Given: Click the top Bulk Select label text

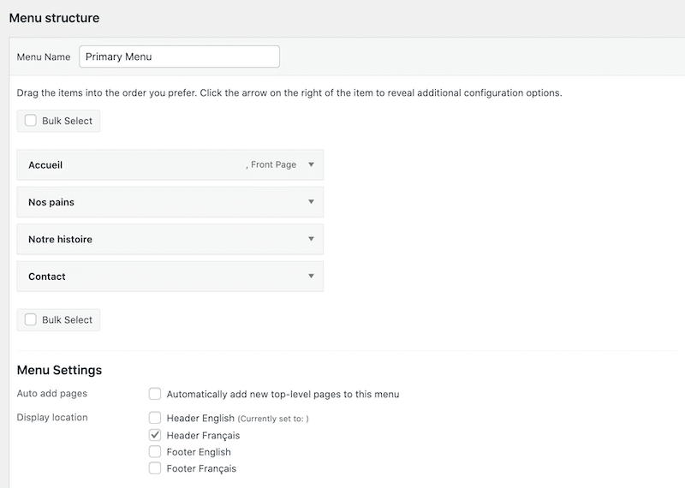Looking at the screenshot, I should (67, 121).
